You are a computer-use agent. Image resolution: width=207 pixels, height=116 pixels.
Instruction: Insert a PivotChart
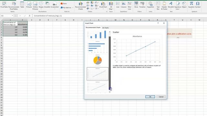103,6
